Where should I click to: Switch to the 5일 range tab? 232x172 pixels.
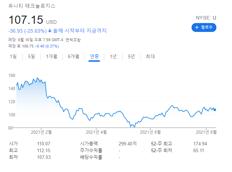click(31, 56)
